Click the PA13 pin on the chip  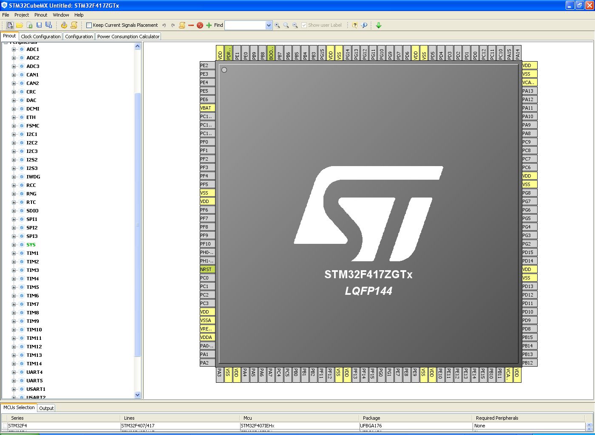click(x=530, y=91)
